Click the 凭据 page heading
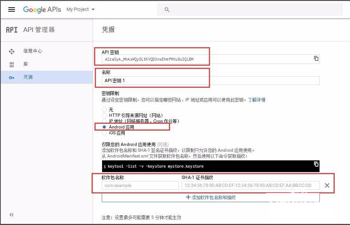 coord(108,29)
